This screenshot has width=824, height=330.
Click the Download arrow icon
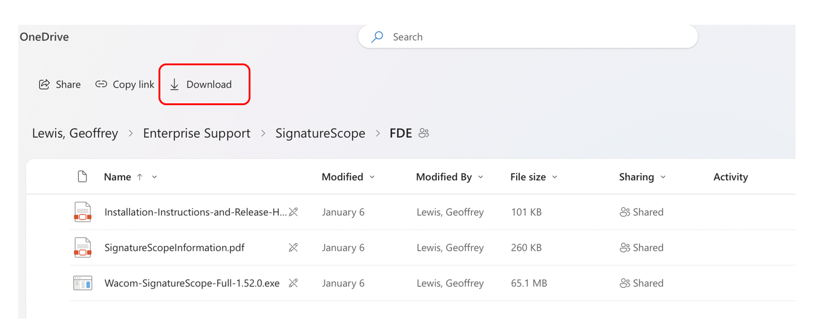[174, 85]
